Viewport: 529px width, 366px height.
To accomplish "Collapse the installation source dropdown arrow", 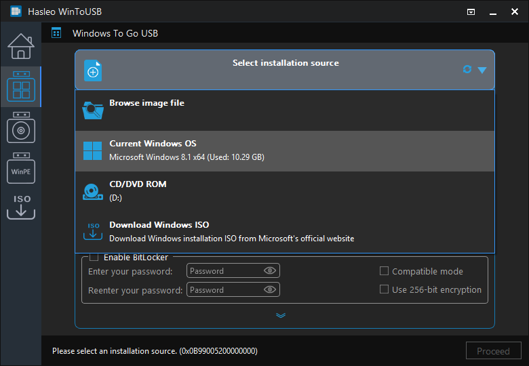I will [482, 70].
